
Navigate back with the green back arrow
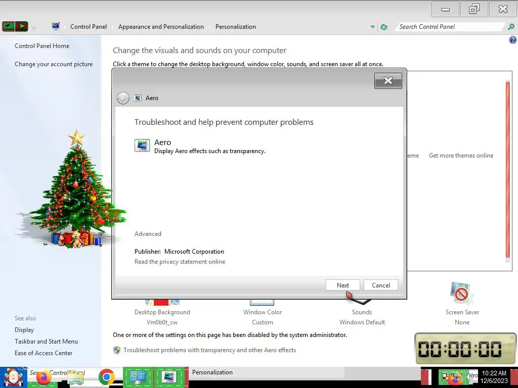pyautogui.click(x=9, y=26)
